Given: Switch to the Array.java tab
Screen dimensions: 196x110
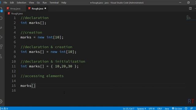Looking at the screenshot, I should 15,9.
